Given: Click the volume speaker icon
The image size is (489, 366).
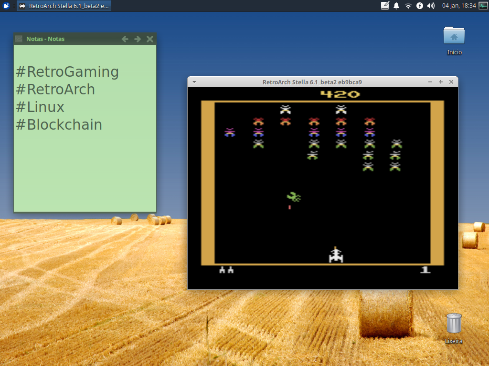Looking at the screenshot, I should 431,6.
